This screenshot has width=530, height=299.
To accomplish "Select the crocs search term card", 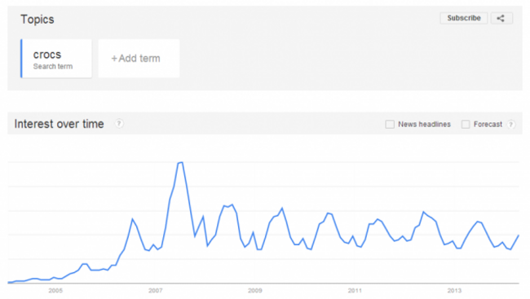I will coord(56,59).
